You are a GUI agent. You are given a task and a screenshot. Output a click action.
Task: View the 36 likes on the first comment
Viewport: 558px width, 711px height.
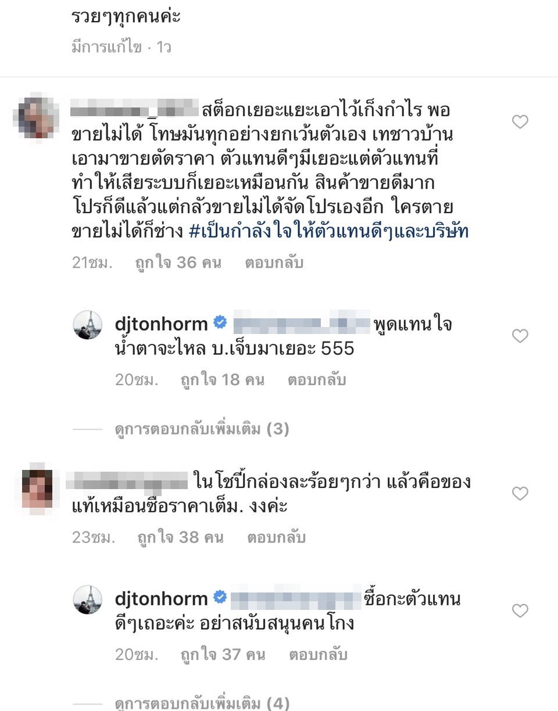tap(178, 263)
